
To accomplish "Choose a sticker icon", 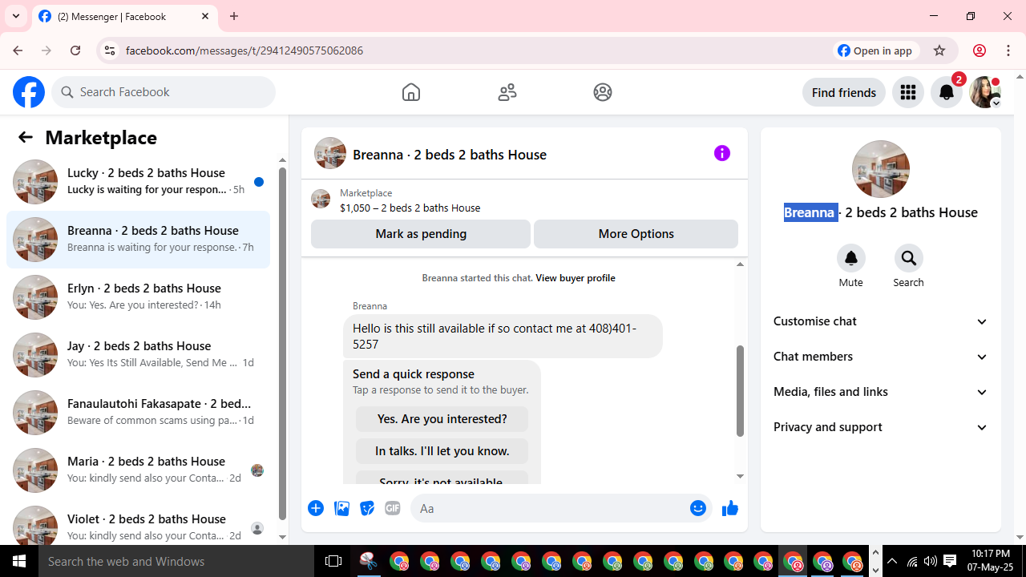I will [x=367, y=508].
